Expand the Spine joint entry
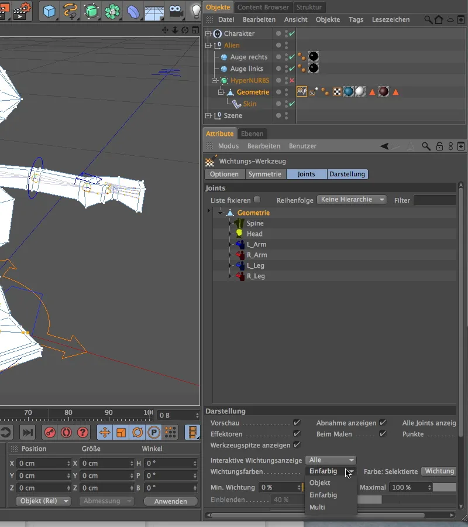 point(230,223)
